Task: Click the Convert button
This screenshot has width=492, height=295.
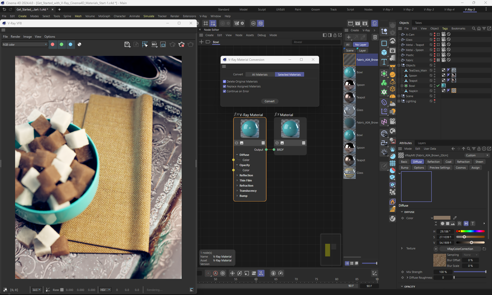Action: click(269, 101)
